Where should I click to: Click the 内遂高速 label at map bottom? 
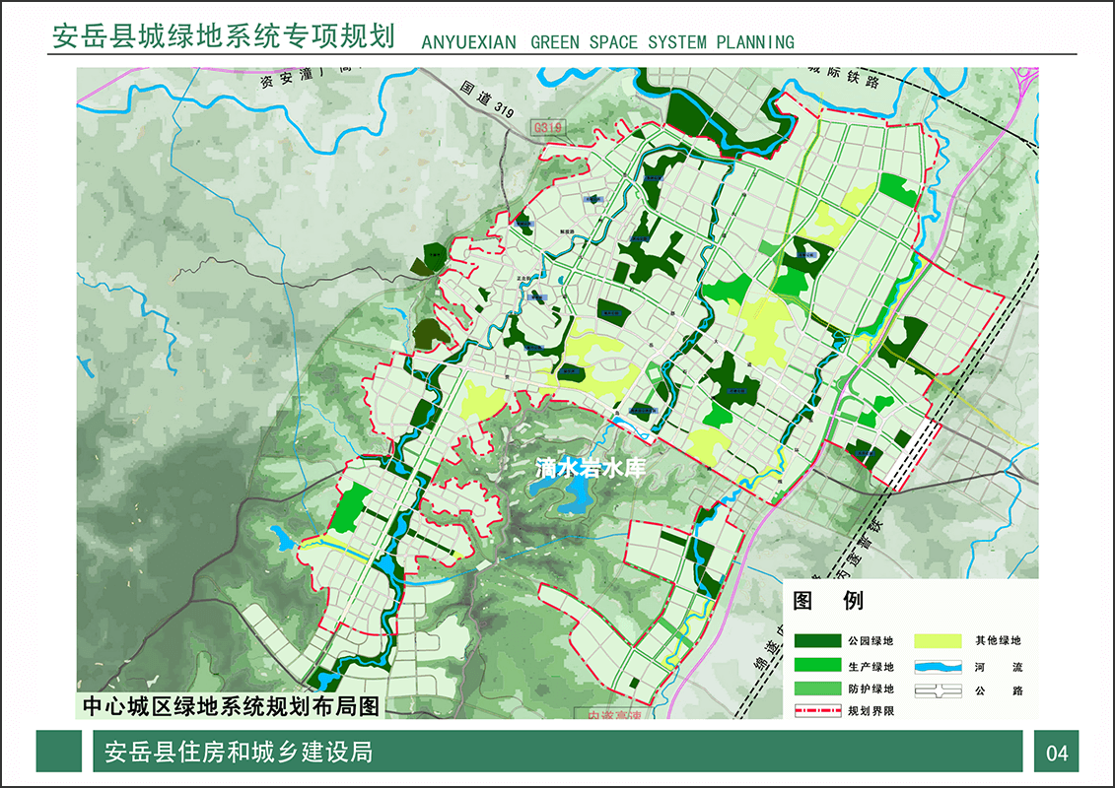coord(614,716)
